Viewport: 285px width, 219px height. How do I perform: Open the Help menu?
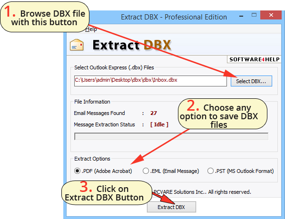click(x=91, y=29)
